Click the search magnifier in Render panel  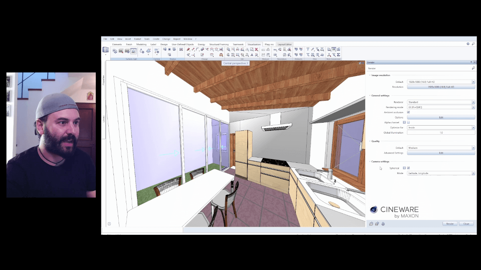(473, 68)
